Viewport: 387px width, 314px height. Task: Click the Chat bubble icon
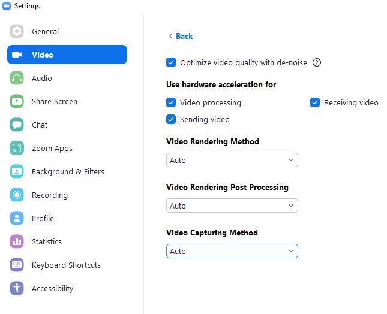click(17, 125)
